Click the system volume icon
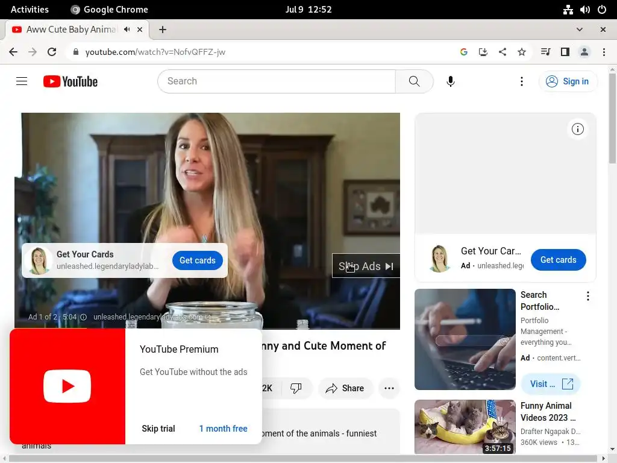 tap(584, 10)
